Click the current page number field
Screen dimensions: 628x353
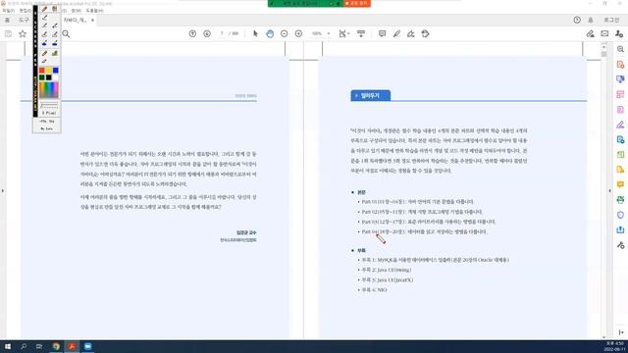click(222, 34)
